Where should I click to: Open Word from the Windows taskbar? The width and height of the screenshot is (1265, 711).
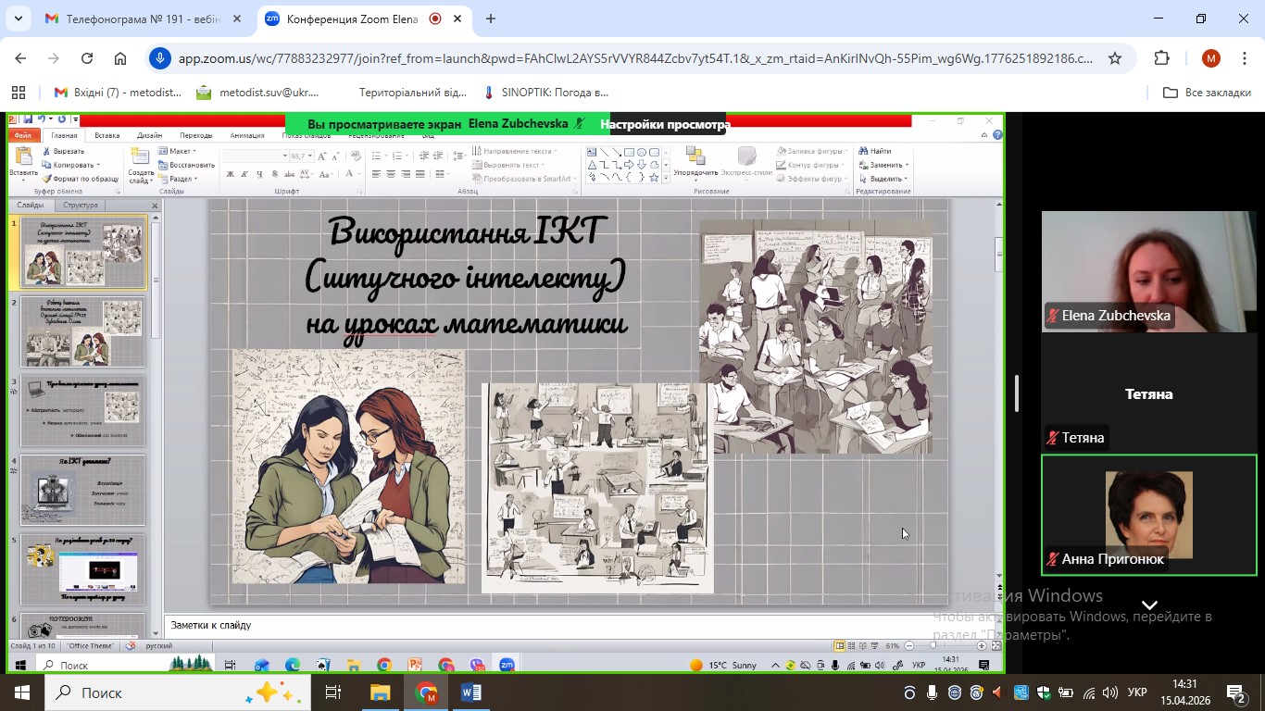[470, 692]
